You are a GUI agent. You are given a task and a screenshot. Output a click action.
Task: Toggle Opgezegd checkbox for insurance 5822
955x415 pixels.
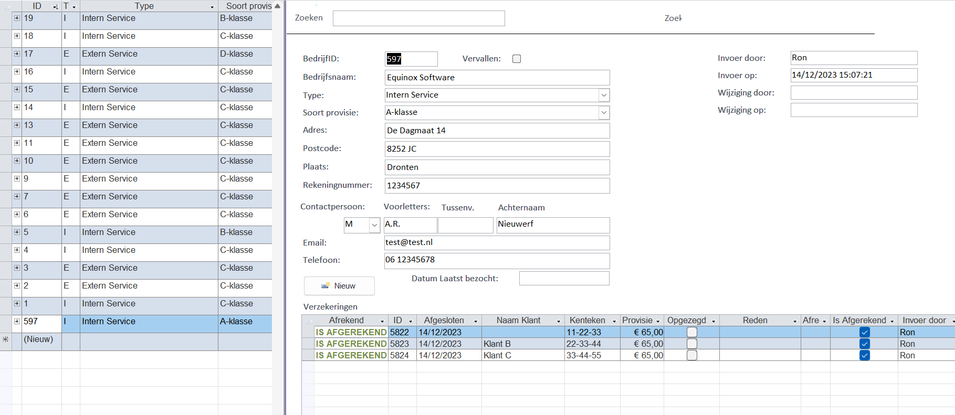tap(692, 332)
